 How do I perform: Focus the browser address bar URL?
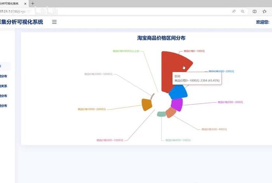(13, 11)
